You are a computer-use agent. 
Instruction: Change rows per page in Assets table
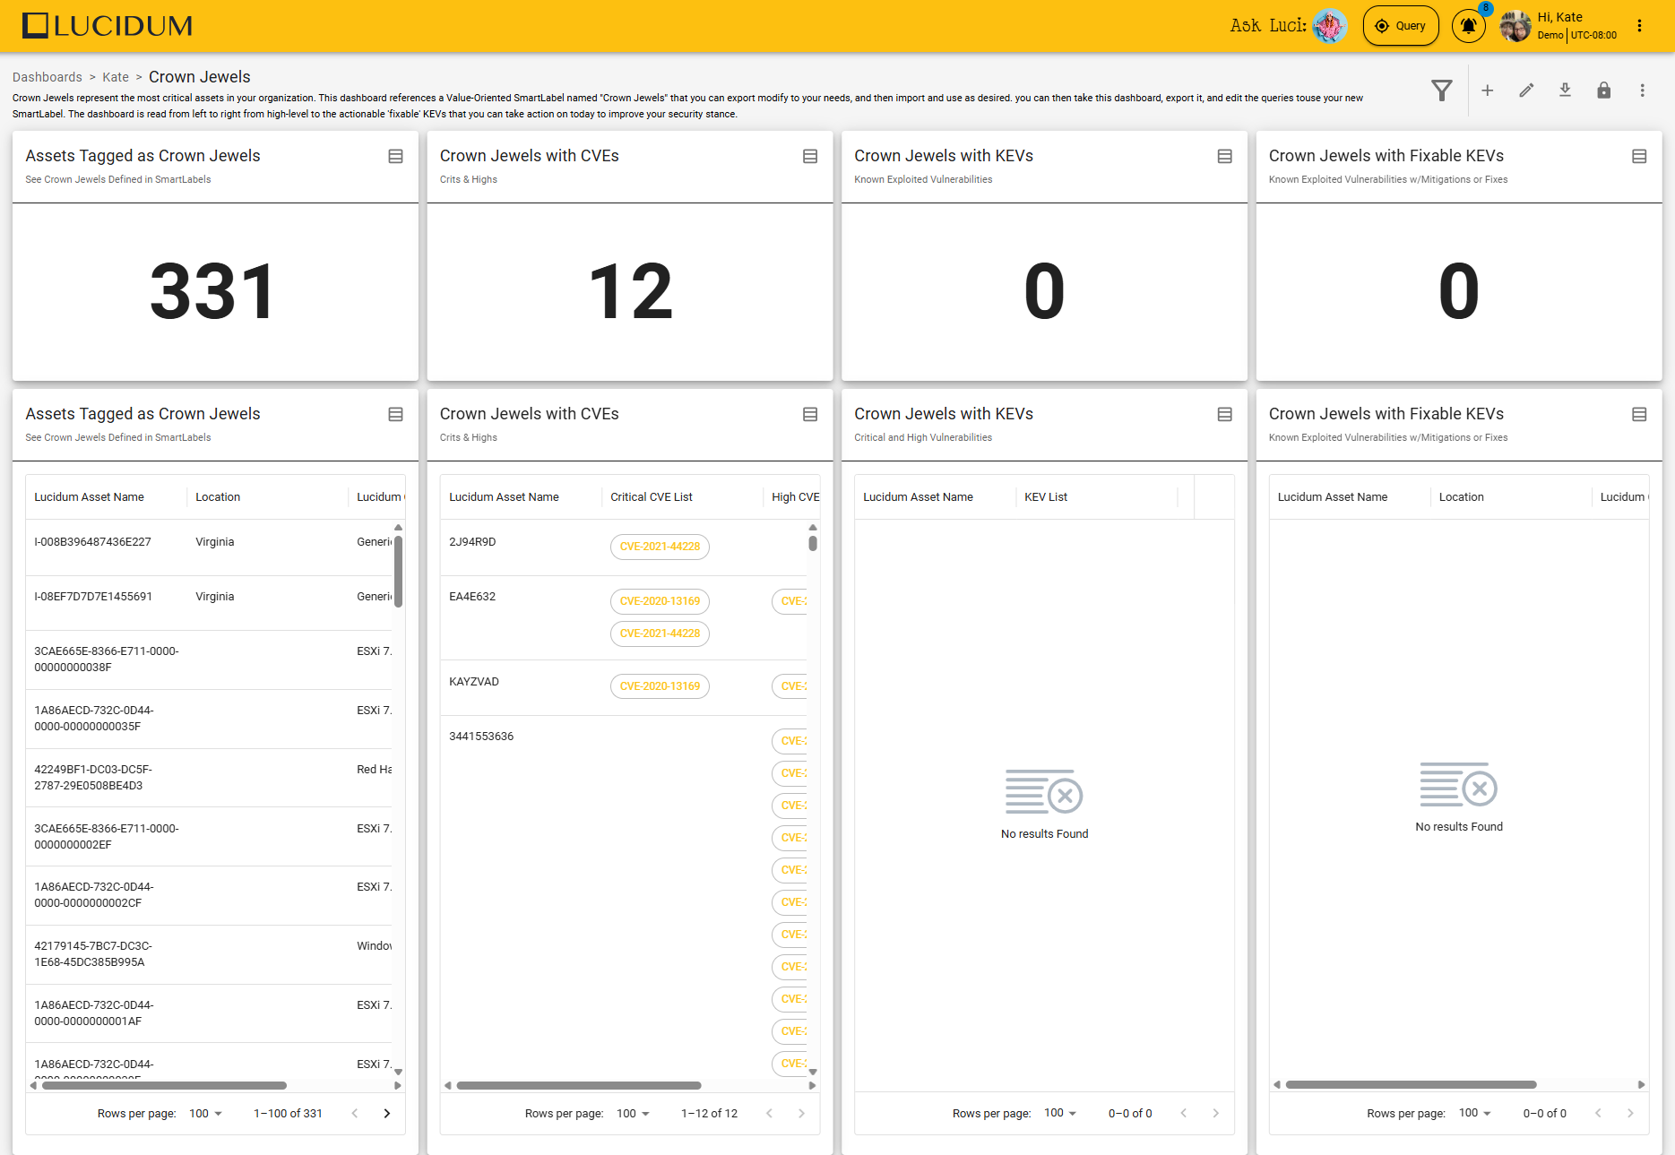(205, 1114)
